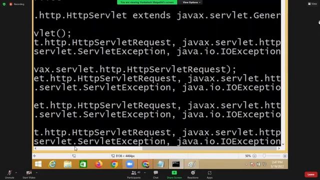Click the green 'You are viewing' screen banner
320x180 pixels.
click(147, 2)
